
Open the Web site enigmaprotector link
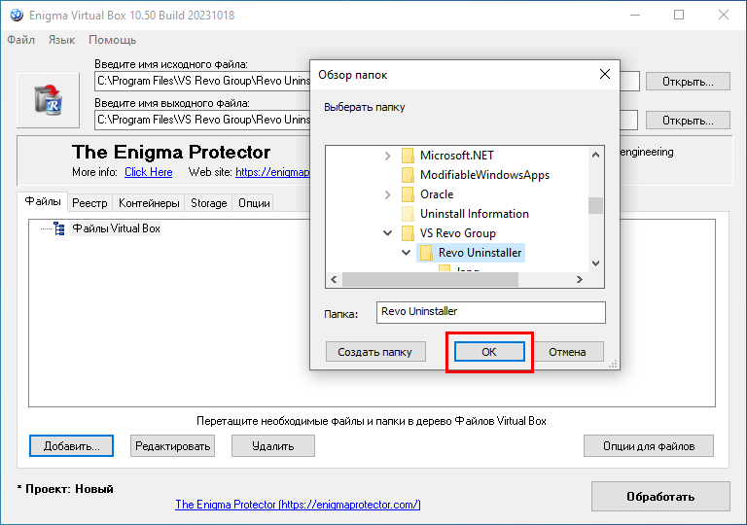272,172
